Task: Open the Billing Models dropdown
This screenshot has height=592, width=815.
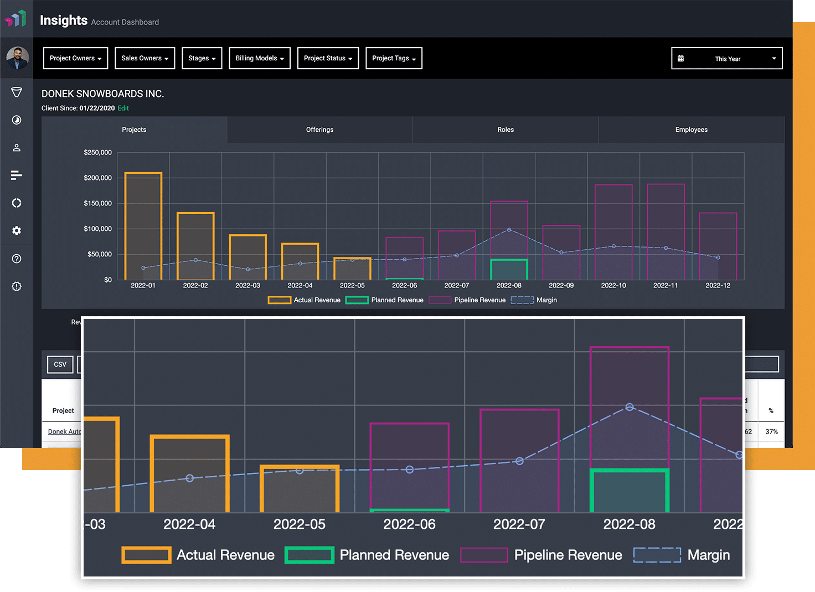Action: [x=260, y=58]
